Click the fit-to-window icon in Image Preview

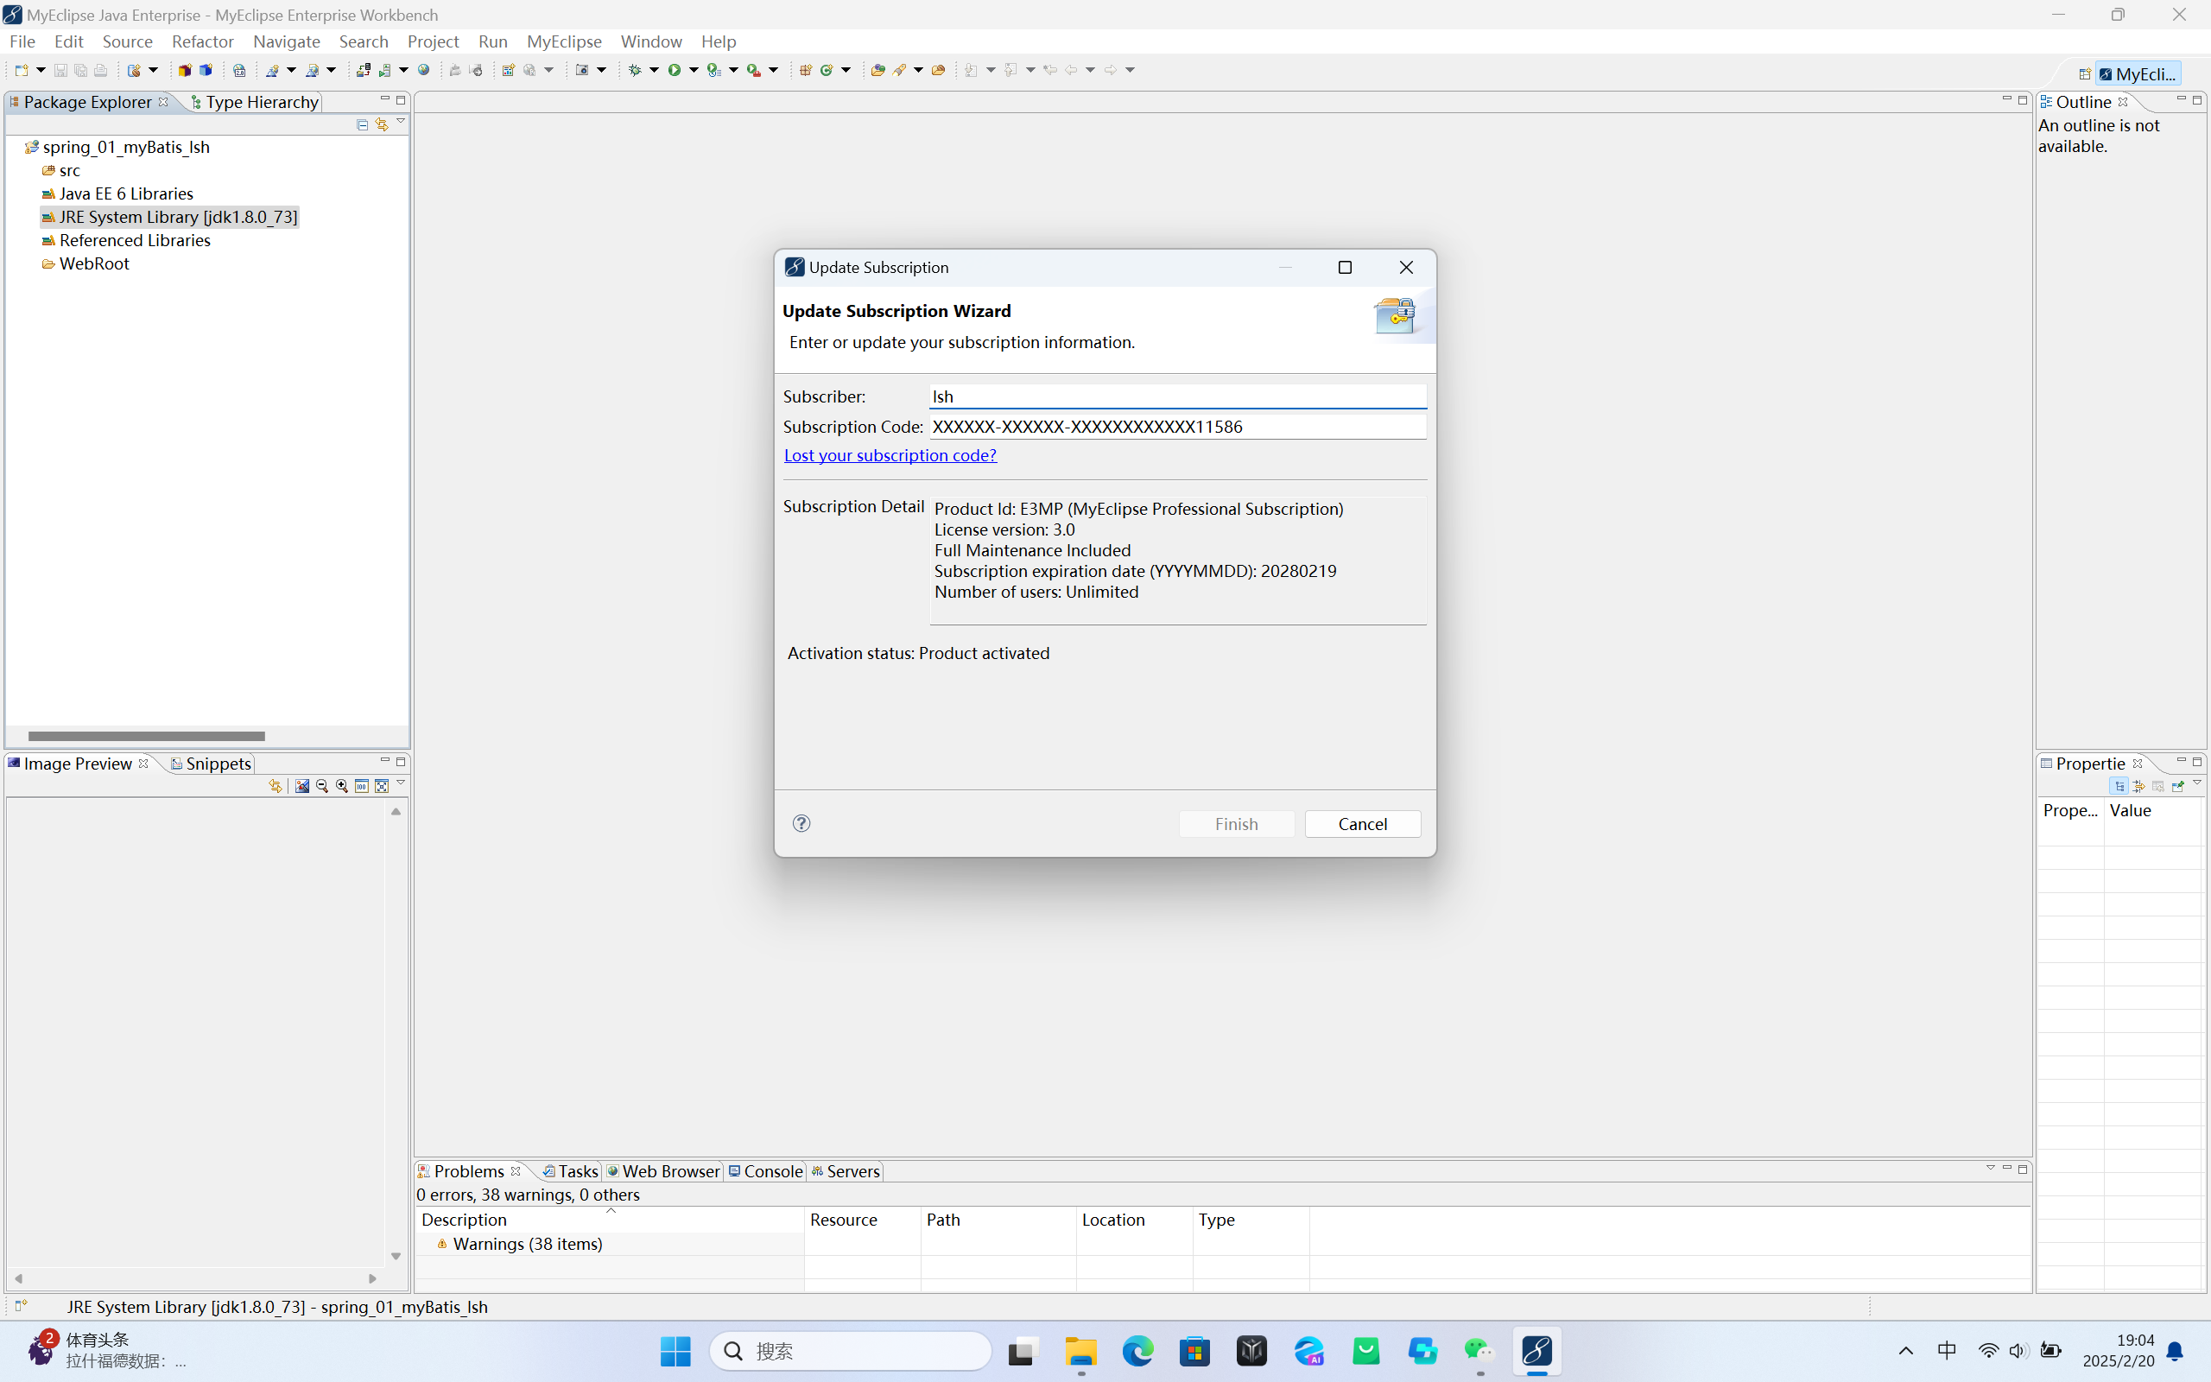tap(382, 786)
